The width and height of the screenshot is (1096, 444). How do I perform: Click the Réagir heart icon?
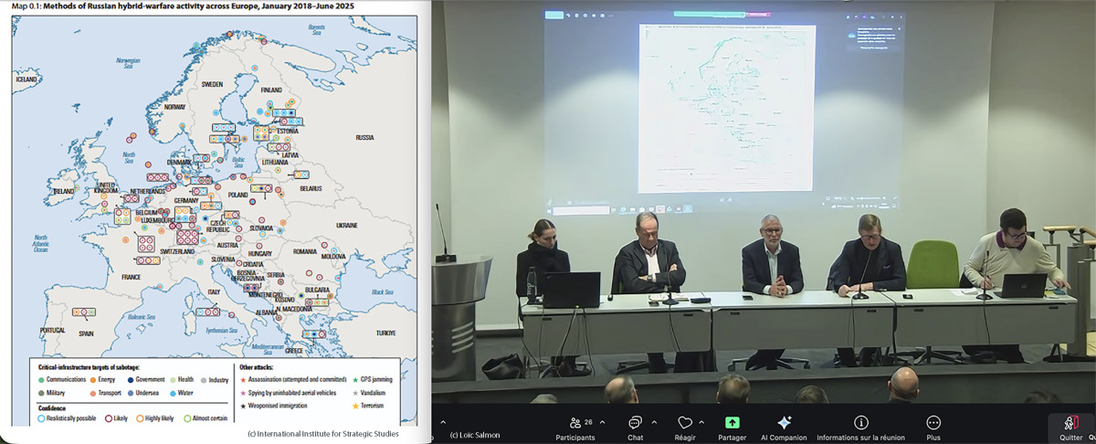pos(685,422)
